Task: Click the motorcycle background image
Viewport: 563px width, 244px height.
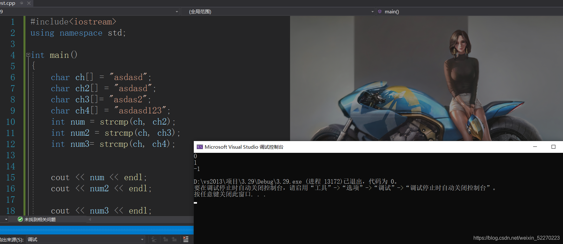Action: pos(426,78)
